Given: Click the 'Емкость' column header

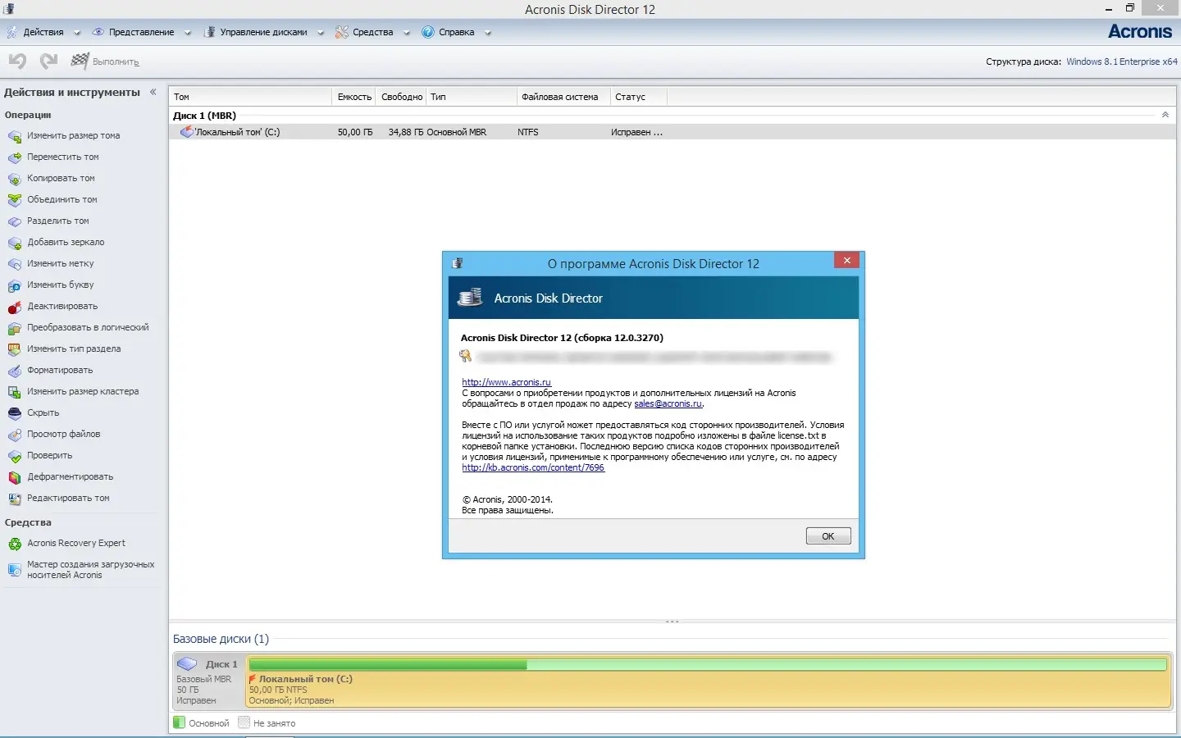Looking at the screenshot, I should tap(354, 97).
